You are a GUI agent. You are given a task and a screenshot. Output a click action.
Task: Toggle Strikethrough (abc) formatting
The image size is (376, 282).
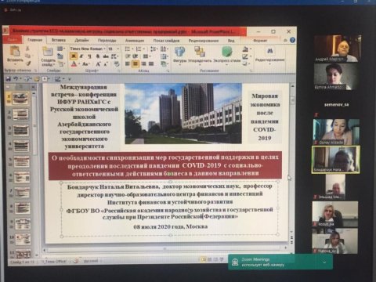click(106, 56)
